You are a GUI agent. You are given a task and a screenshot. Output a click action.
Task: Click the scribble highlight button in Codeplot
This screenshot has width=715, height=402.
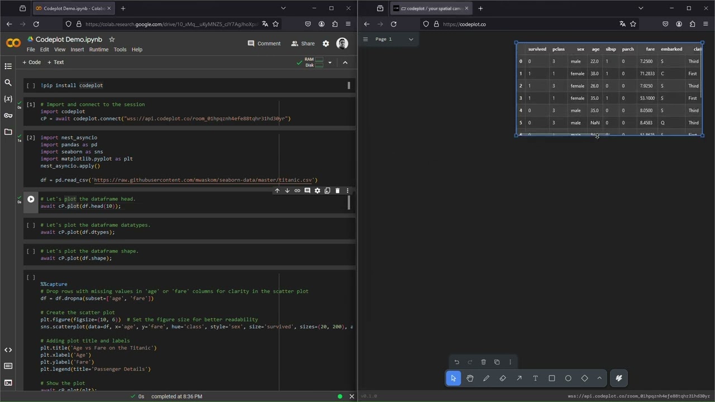tap(618, 378)
